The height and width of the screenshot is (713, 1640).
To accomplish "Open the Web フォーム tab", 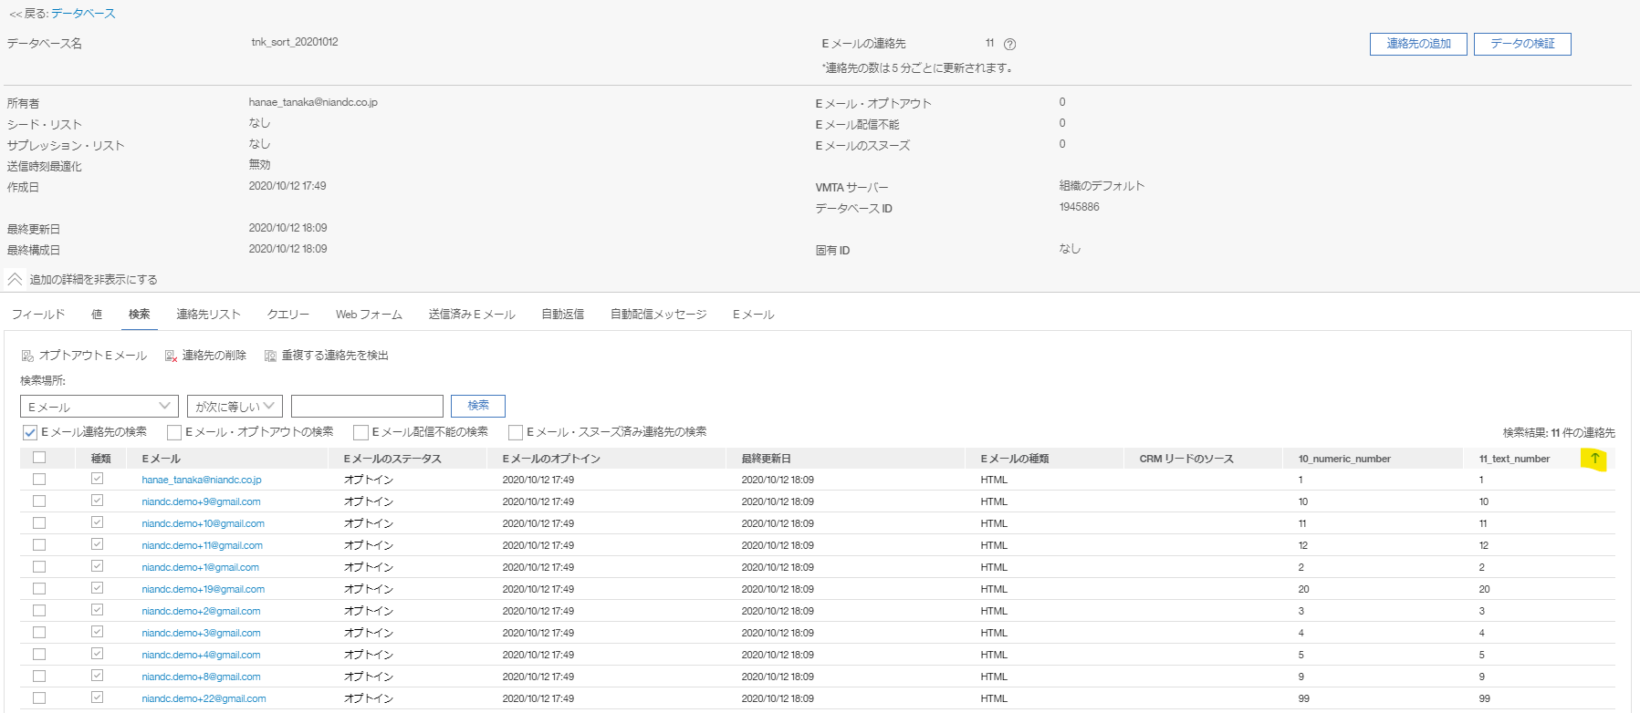I will tap(369, 314).
